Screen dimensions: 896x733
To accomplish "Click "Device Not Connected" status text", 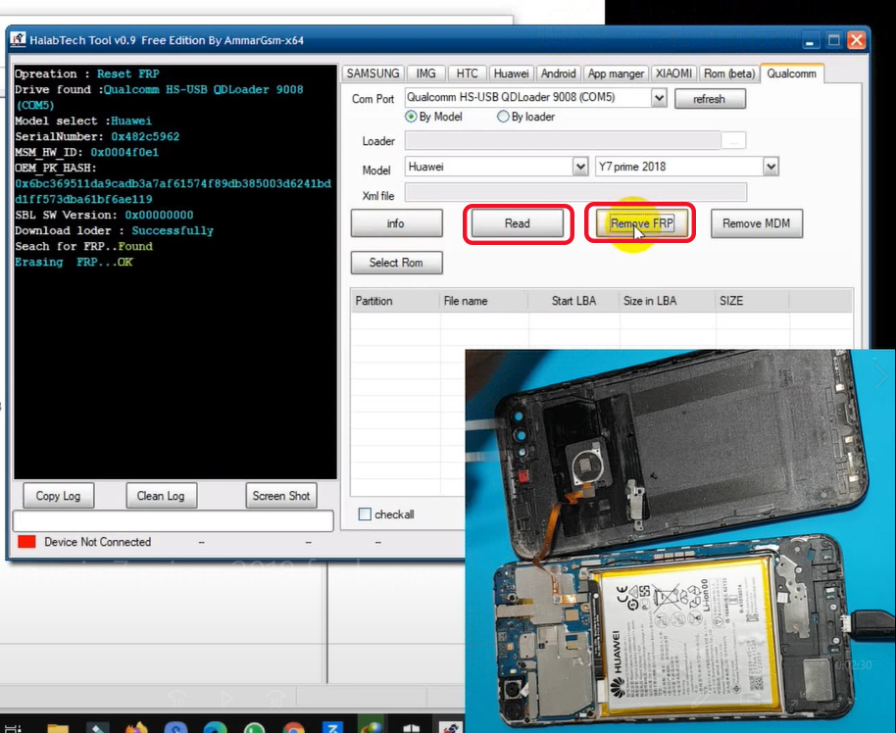I will click(x=98, y=542).
